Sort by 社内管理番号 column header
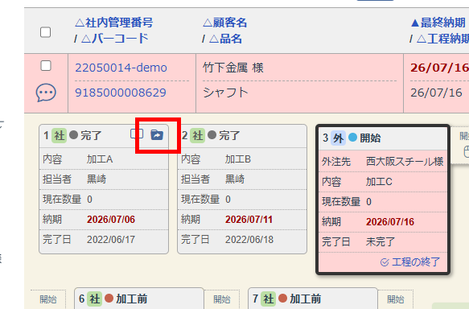Viewport: 469px width, 309px height. (x=113, y=23)
